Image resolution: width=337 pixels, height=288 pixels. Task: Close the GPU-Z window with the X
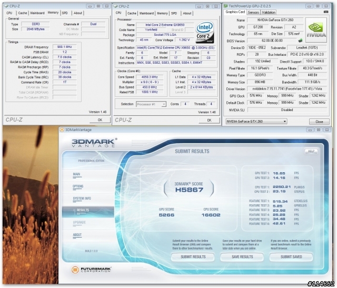click(x=326, y=6)
